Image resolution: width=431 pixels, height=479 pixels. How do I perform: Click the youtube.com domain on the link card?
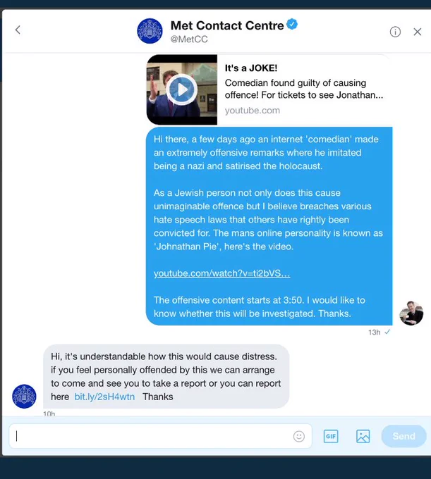pos(253,111)
